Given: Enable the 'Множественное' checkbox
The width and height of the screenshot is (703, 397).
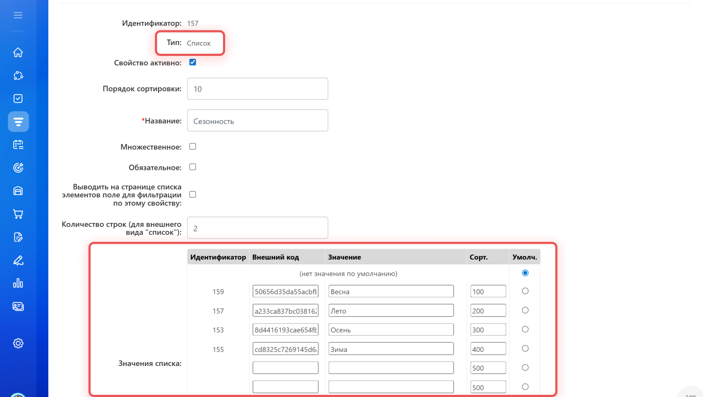Looking at the screenshot, I should 193,147.
